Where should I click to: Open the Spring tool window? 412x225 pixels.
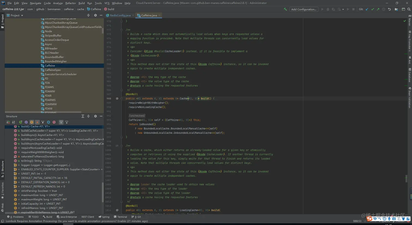(104, 217)
